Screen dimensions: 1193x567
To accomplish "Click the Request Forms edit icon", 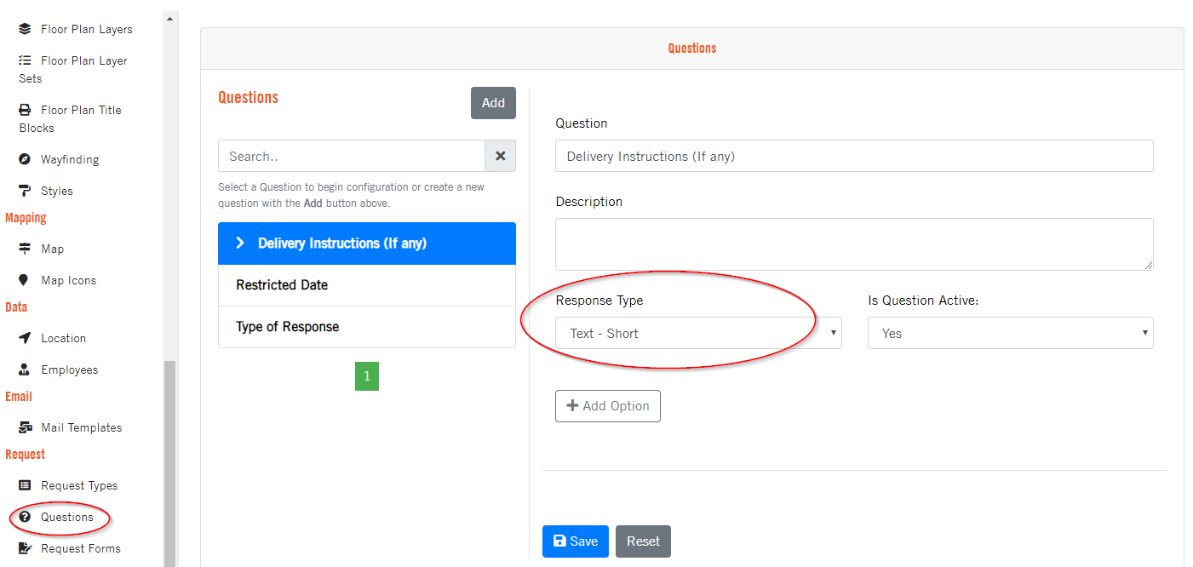I will pos(26,548).
